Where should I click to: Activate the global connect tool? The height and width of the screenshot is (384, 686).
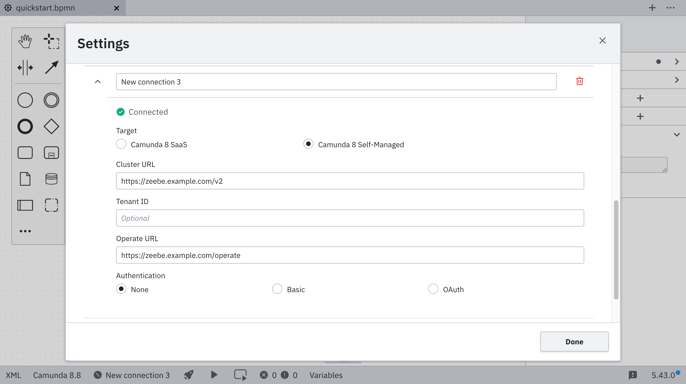click(x=51, y=67)
